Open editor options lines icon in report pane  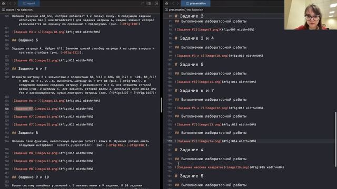tap(148, 4)
